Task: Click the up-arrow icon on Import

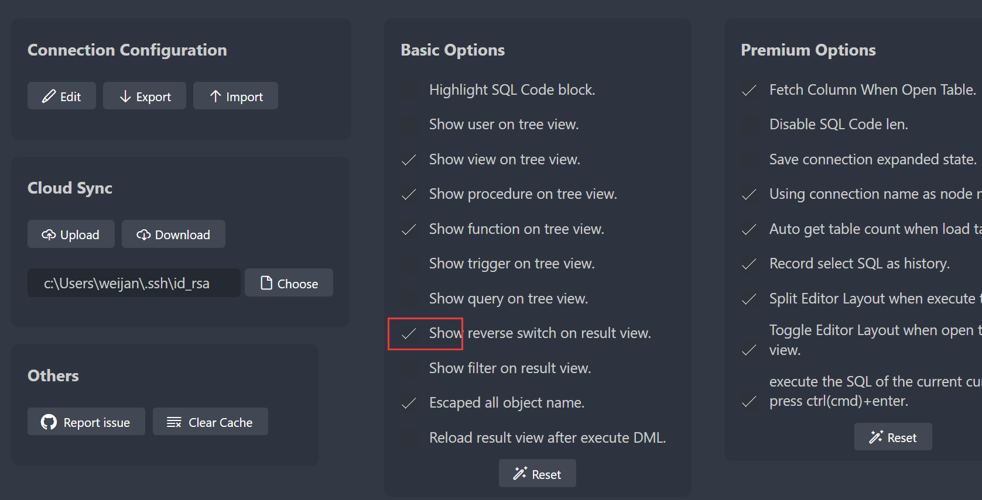Action: (215, 95)
